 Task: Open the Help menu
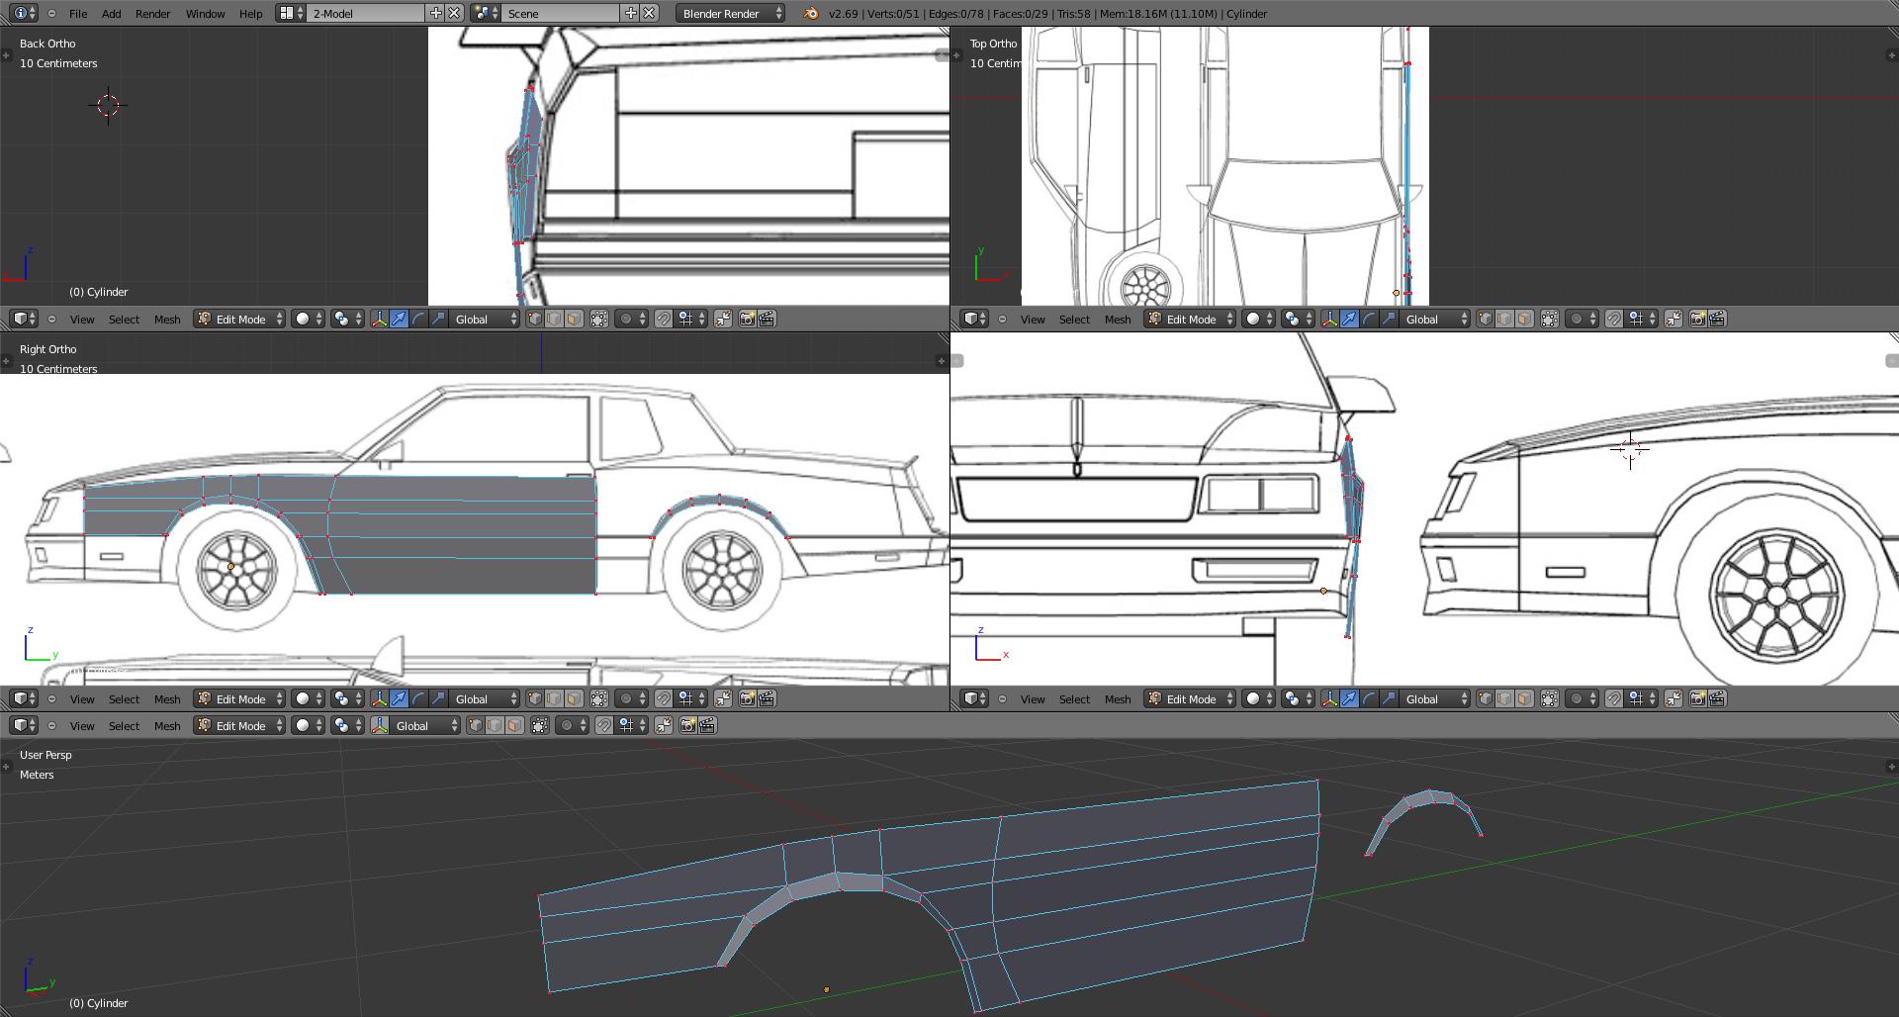[x=251, y=14]
